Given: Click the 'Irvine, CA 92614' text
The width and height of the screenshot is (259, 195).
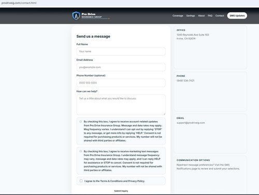Looking at the screenshot, I should 186,39.
